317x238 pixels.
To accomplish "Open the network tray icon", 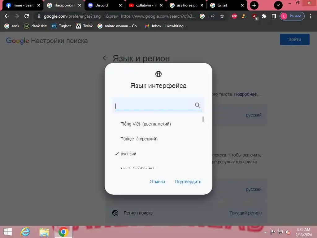I will [280, 232].
